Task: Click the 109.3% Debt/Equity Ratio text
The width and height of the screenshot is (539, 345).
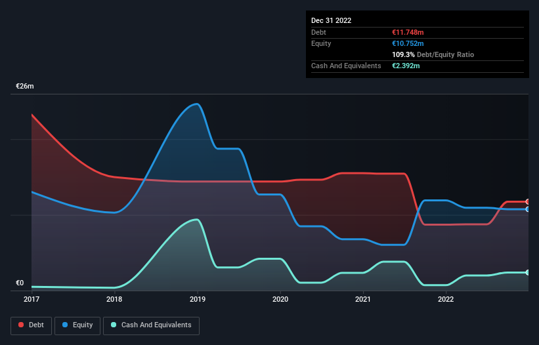Action: point(433,54)
